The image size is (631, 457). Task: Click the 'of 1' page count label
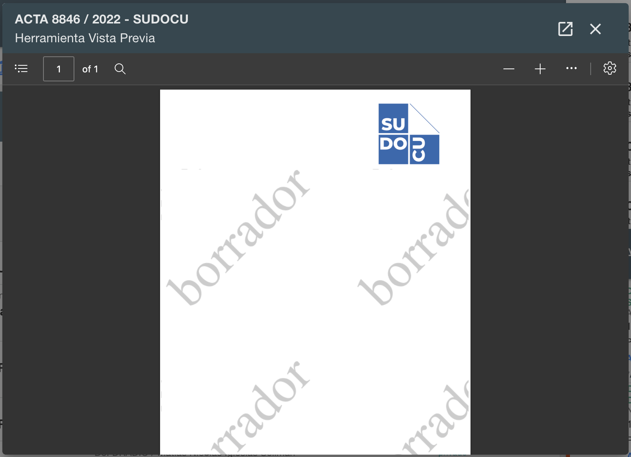(90, 69)
